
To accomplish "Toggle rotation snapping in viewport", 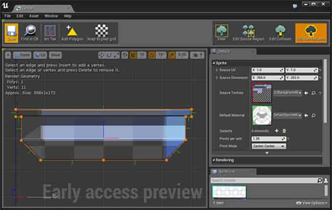I will click(151, 55).
